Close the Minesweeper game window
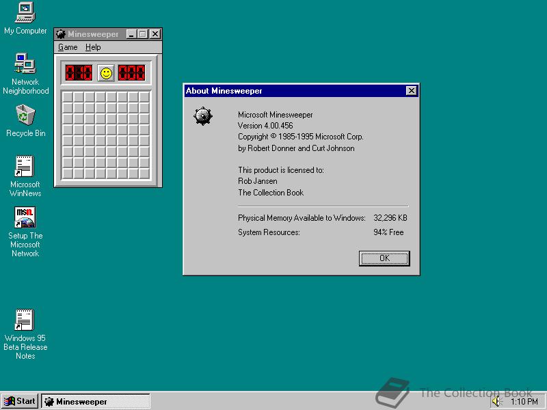This screenshot has height=410, width=547. pyautogui.click(x=155, y=33)
